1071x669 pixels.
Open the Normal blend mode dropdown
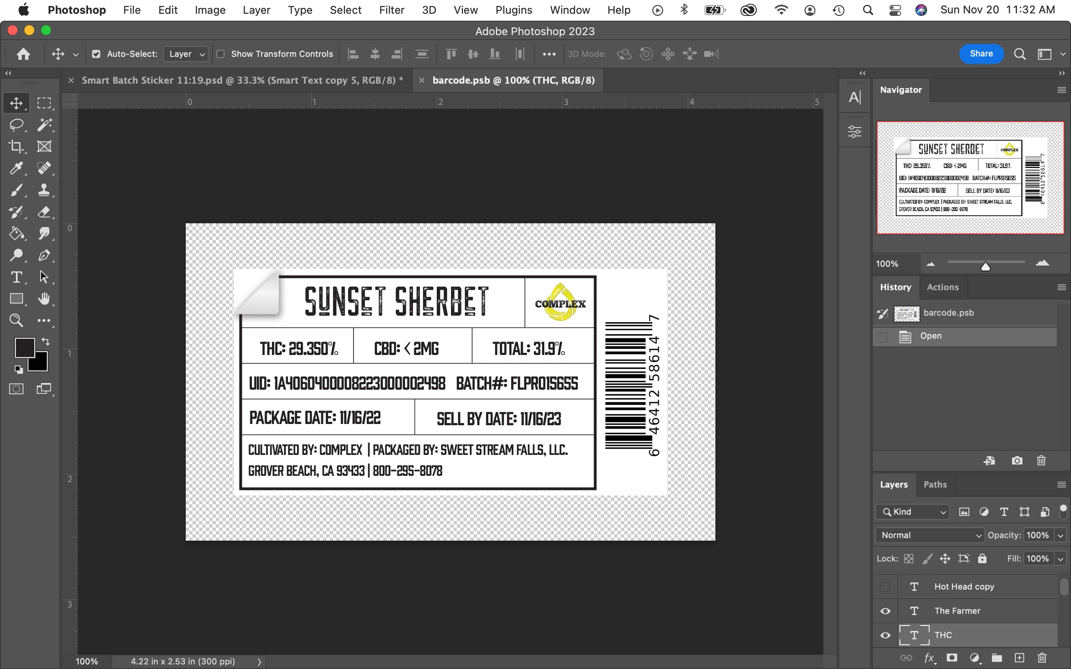[929, 535]
